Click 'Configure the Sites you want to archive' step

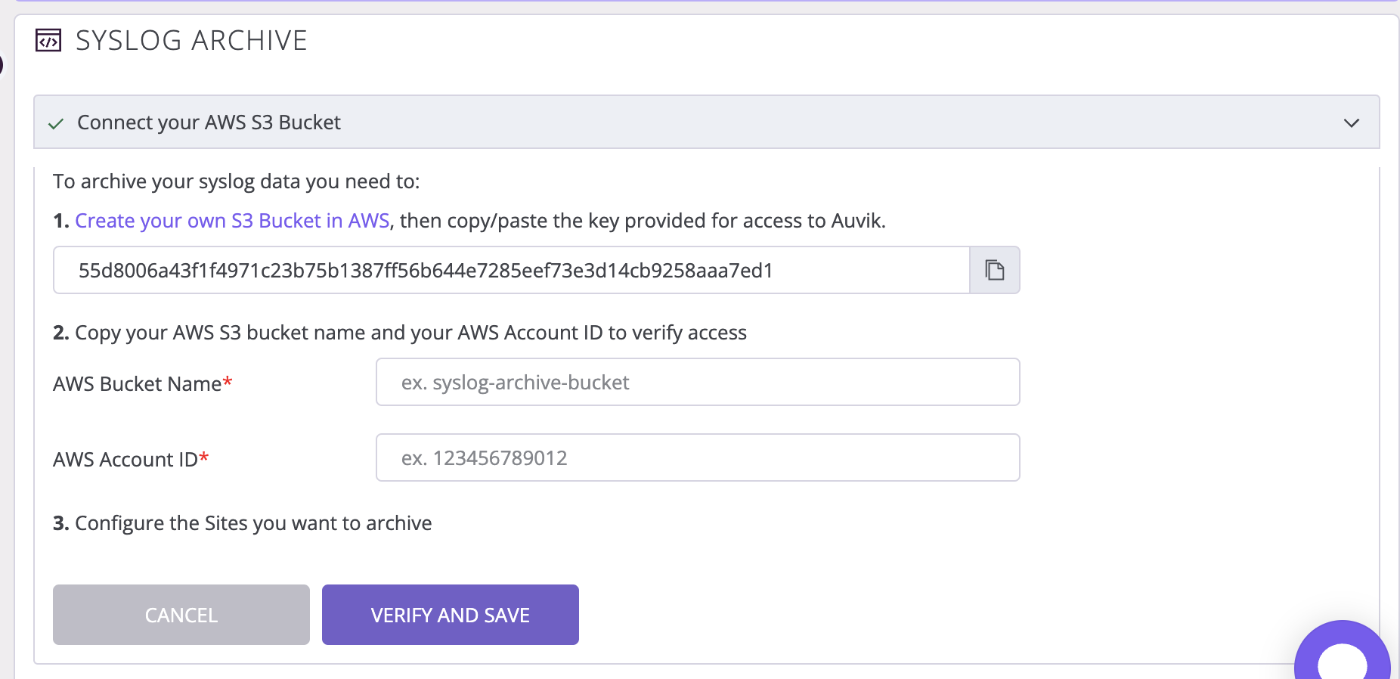[243, 523]
